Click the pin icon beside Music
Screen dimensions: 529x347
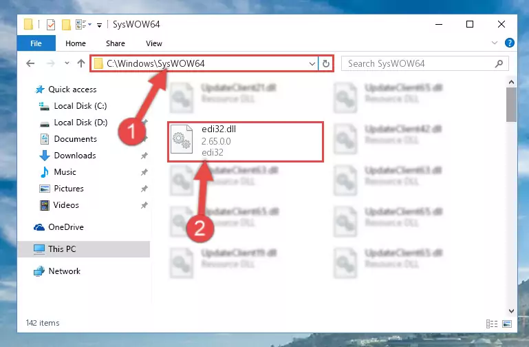[144, 172]
